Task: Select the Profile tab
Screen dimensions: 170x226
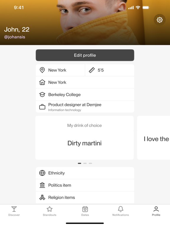Action: 156,211
